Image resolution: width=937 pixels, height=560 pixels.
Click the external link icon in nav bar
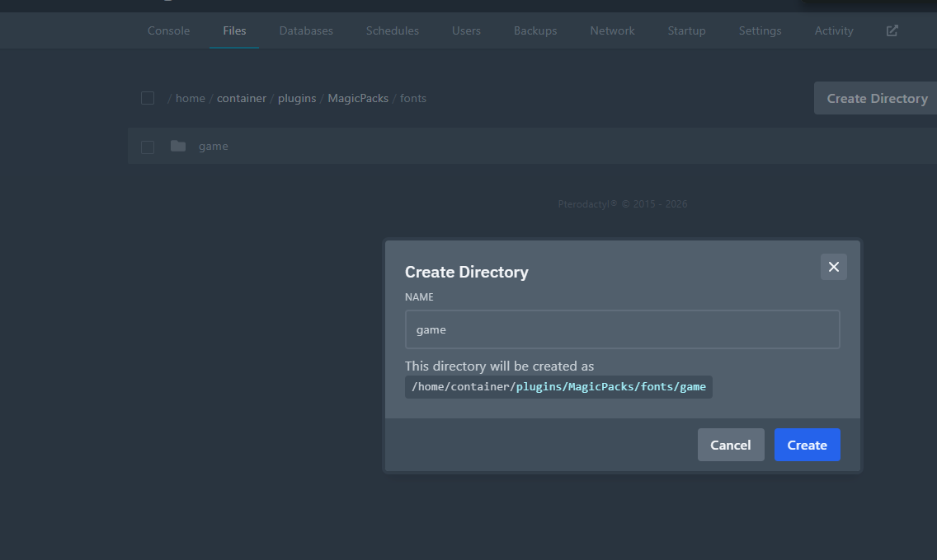click(x=892, y=30)
